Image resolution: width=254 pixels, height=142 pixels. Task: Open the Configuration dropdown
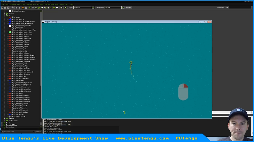coord(123,8)
